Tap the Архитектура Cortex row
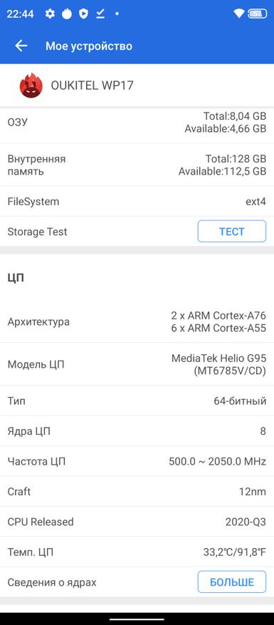This screenshot has height=625, width=274. click(x=137, y=321)
